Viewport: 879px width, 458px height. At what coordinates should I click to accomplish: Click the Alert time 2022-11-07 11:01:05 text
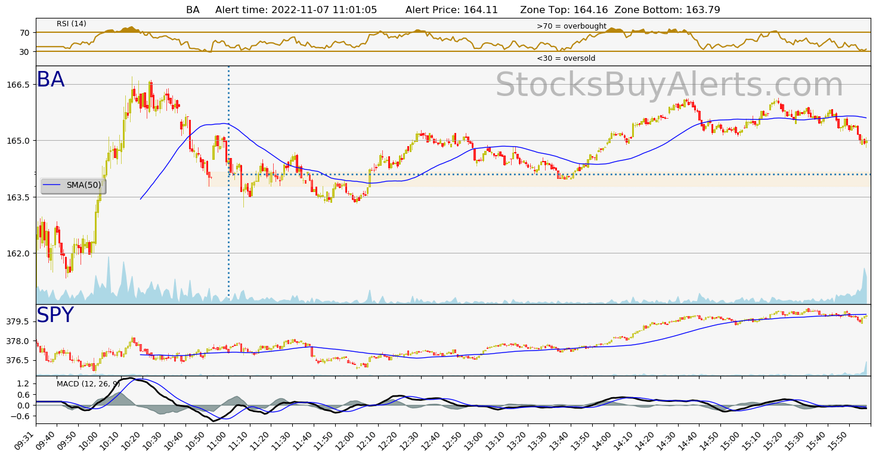point(296,10)
